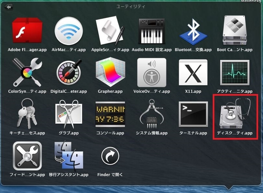Click the '移行アシスタント.app' label text
Screen dimensions: 263x193
(x=69, y=175)
